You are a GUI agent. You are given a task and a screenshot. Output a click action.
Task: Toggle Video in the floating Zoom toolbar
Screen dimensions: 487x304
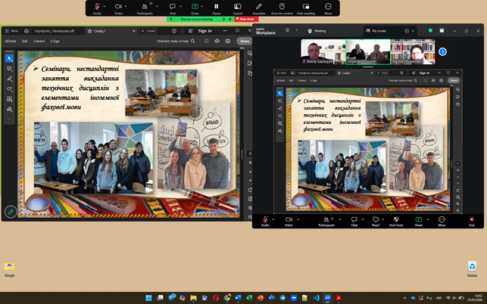coord(118,8)
